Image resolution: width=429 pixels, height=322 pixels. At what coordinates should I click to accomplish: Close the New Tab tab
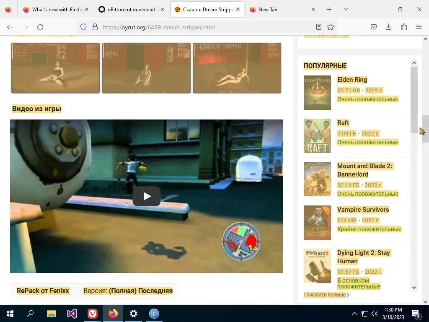[313, 9]
